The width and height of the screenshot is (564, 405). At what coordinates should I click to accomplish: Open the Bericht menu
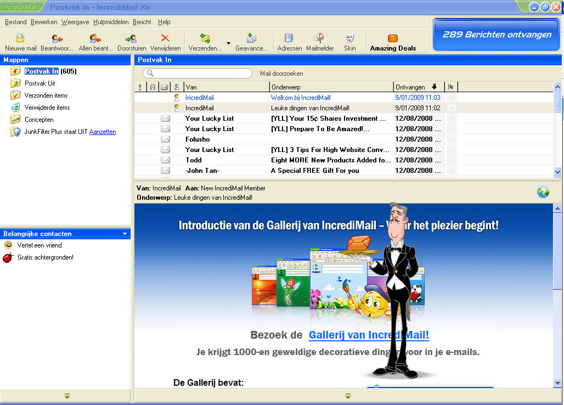point(142,22)
